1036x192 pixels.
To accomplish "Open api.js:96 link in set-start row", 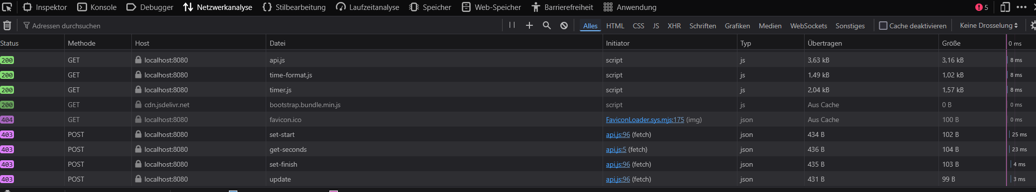I will [x=618, y=134].
